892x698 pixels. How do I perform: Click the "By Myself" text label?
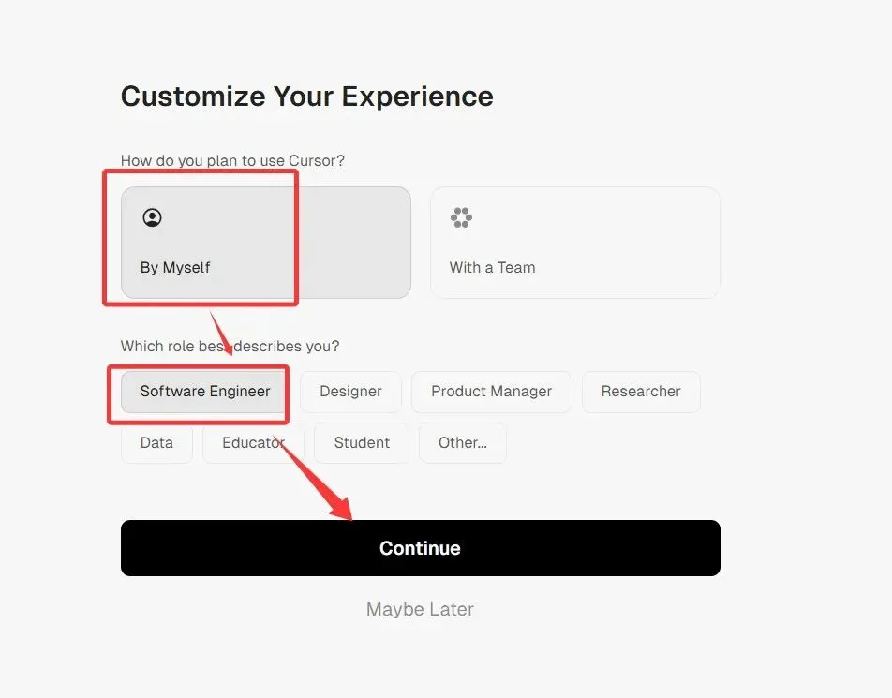175,267
